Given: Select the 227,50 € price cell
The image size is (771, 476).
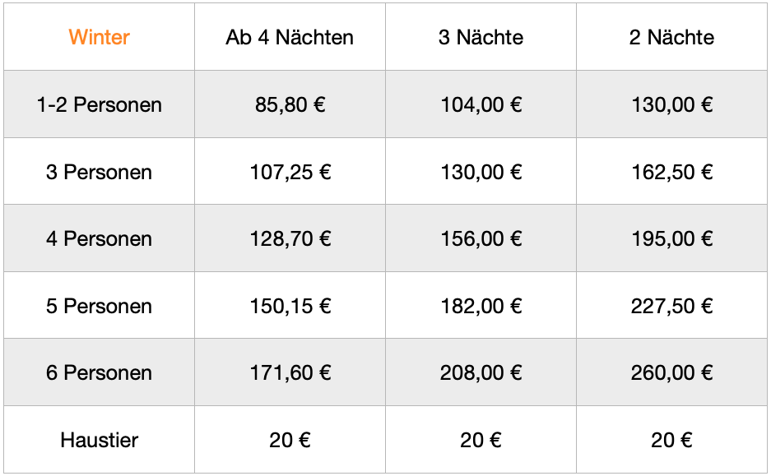Looking at the screenshot, I should pos(671,306).
